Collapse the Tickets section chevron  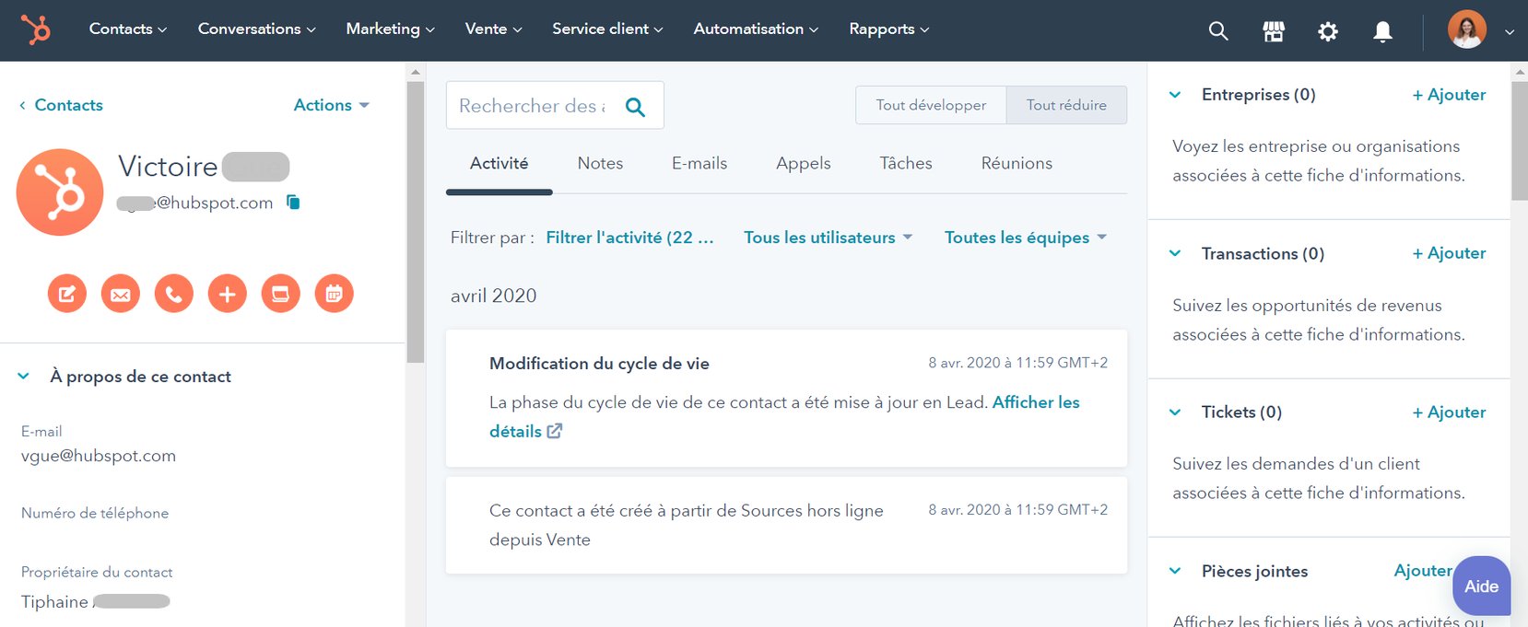(1175, 412)
